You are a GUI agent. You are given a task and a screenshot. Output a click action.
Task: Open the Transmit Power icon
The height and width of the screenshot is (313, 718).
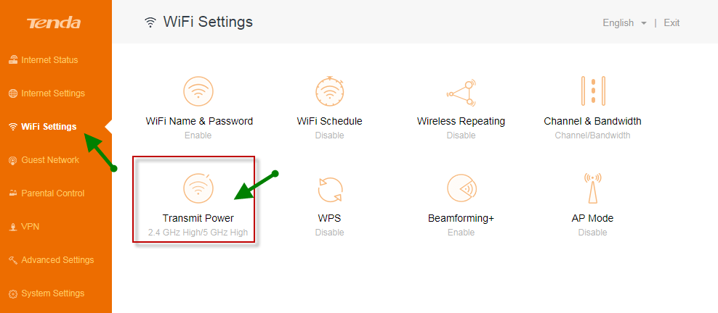(x=198, y=188)
